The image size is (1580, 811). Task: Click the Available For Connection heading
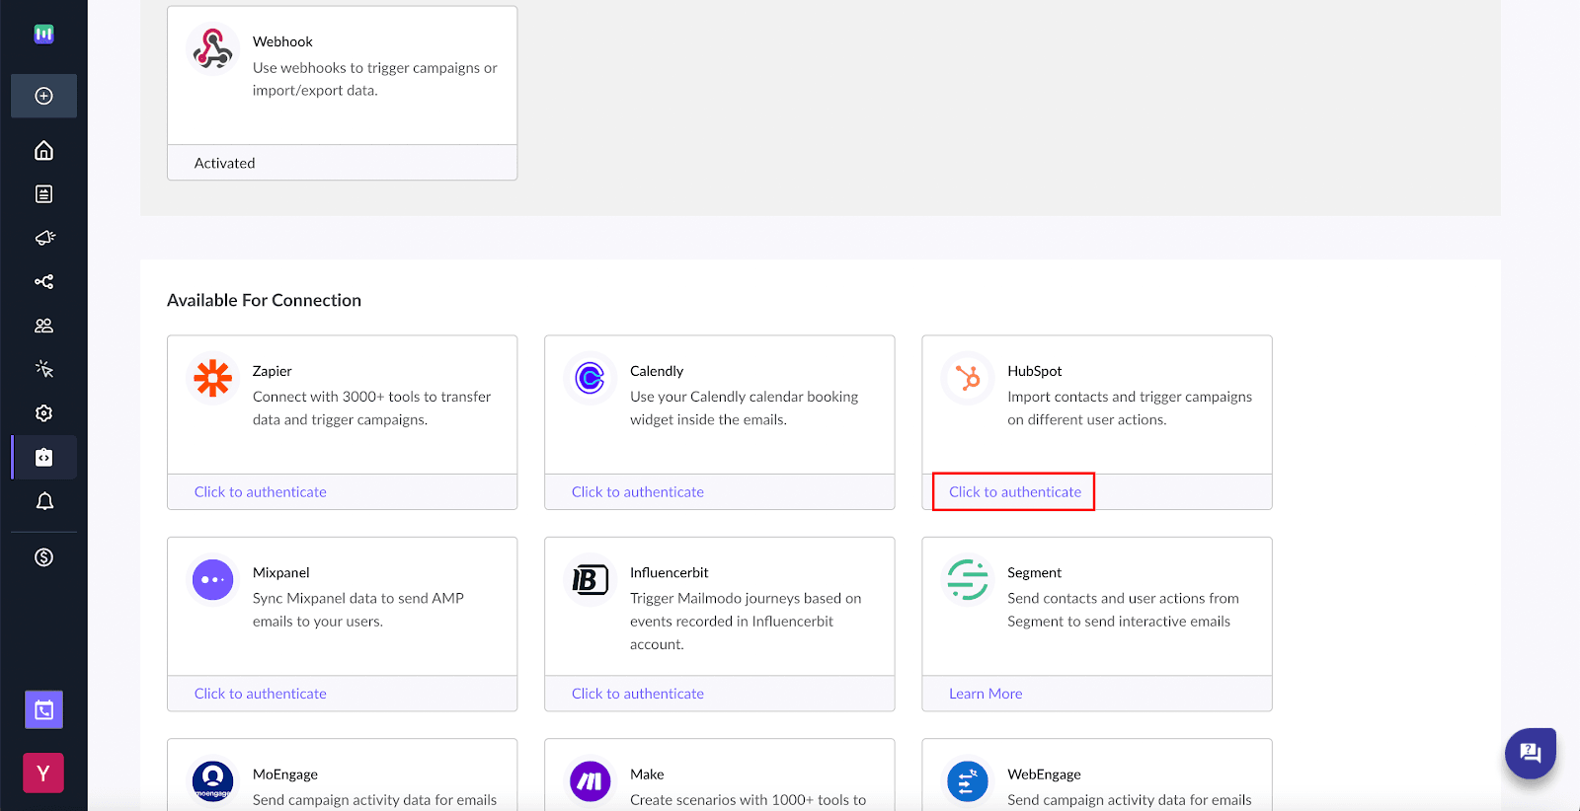coord(264,300)
